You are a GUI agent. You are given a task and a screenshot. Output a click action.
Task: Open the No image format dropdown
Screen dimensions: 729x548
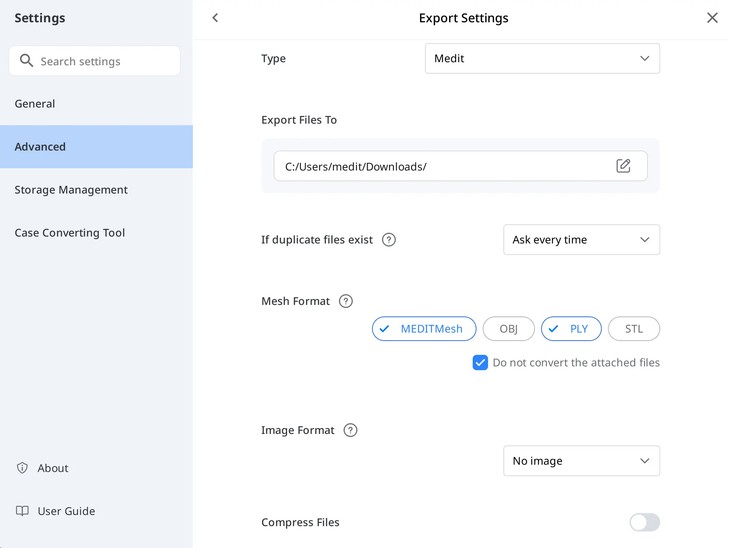click(x=581, y=461)
